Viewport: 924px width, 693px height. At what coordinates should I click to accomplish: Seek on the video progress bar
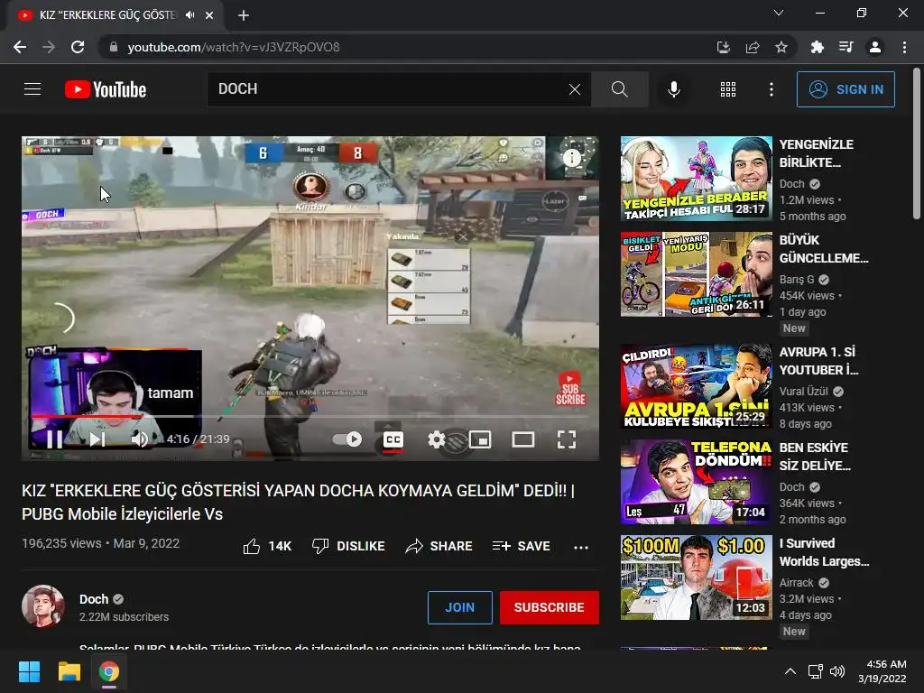[310, 416]
